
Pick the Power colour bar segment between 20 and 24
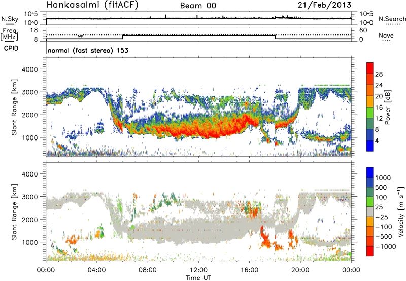pos(370,91)
